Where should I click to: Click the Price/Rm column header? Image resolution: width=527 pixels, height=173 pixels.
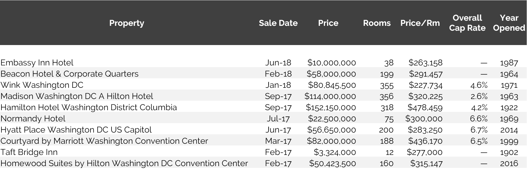pyautogui.click(x=420, y=23)
